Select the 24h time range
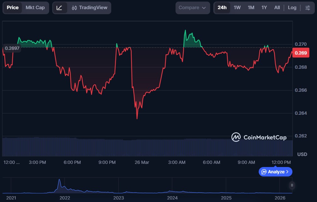Viewport: 317px width, 202px height. coord(222,8)
